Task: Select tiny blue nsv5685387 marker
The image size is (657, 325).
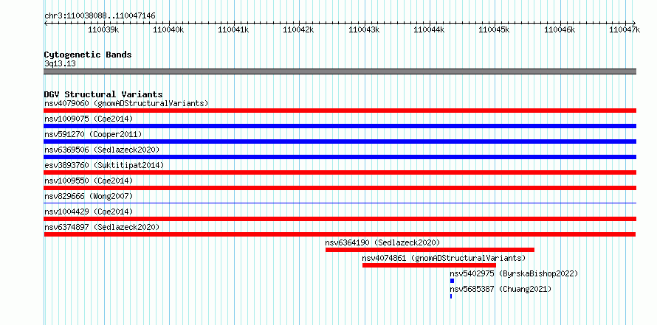Action: [451, 296]
